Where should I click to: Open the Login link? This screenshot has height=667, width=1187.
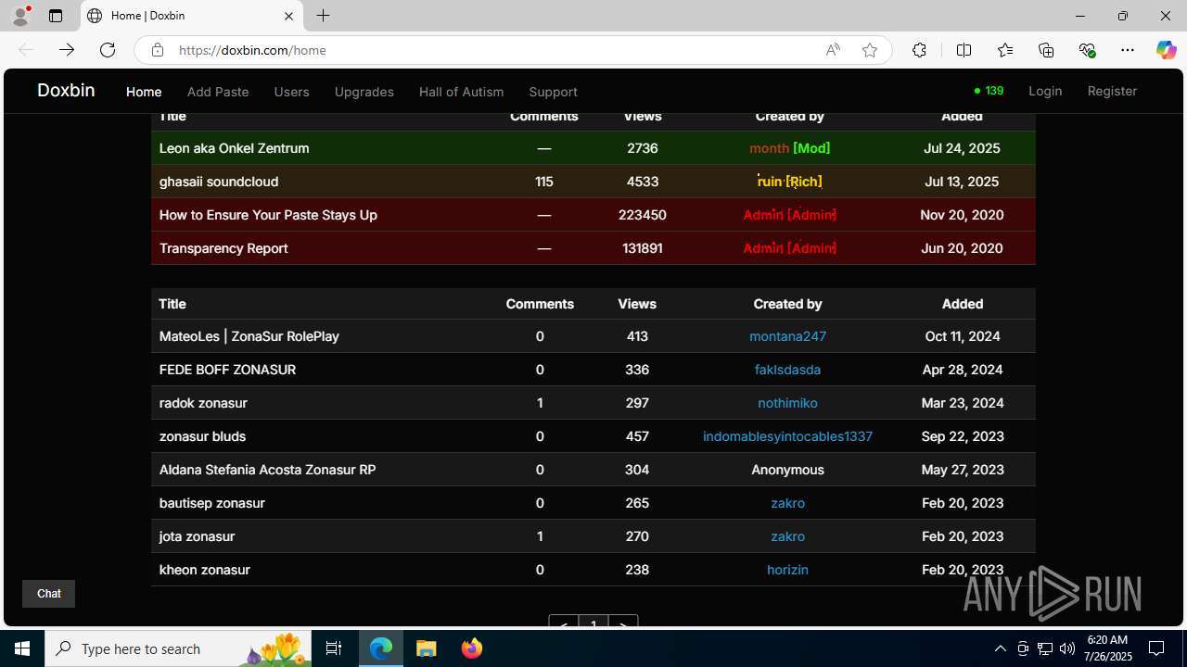(1045, 91)
